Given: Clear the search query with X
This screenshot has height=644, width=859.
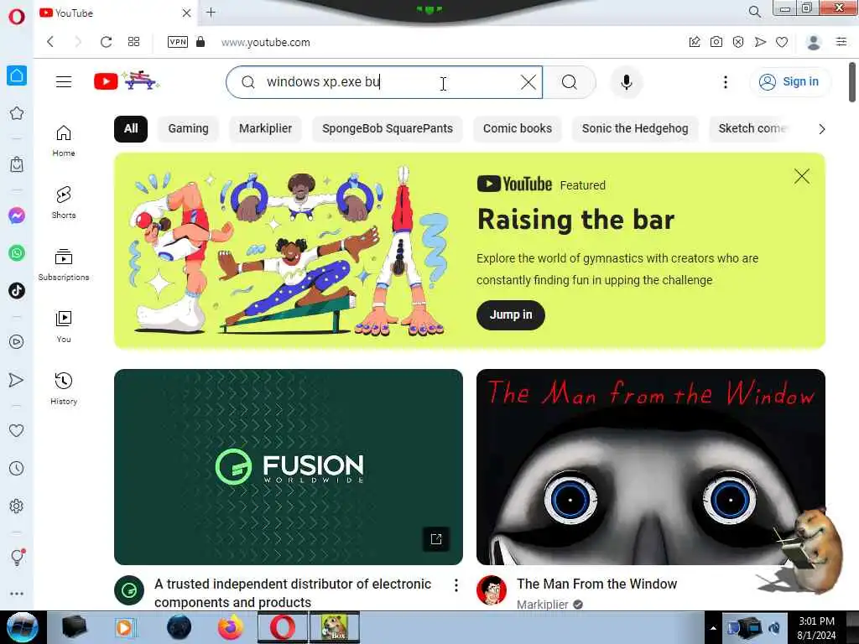Looking at the screenshot, I should [528, 82].
